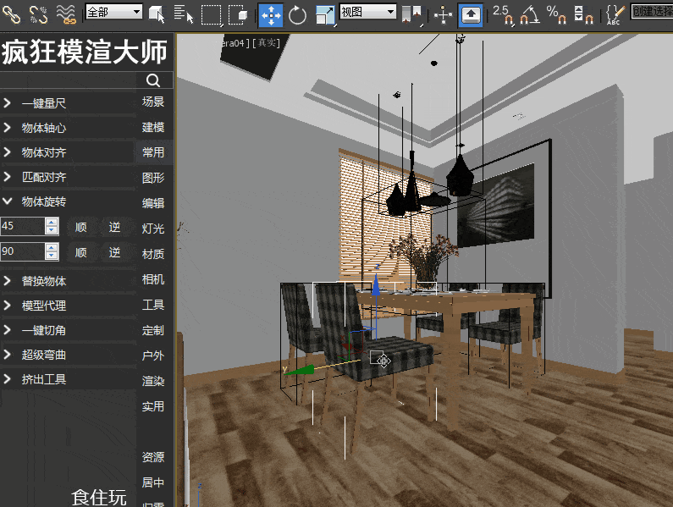Click 逆 button next to 90
The image size is (673, 507).
point(114,252)
